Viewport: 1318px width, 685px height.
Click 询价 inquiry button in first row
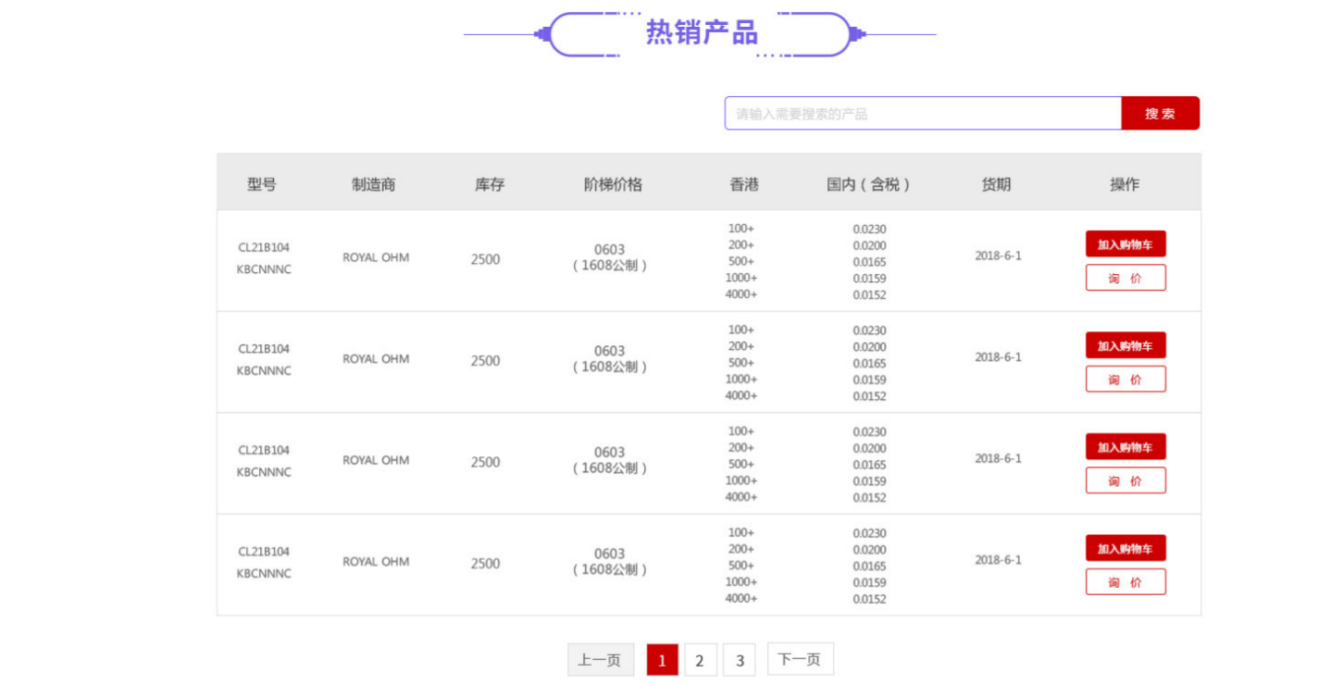1125,278
